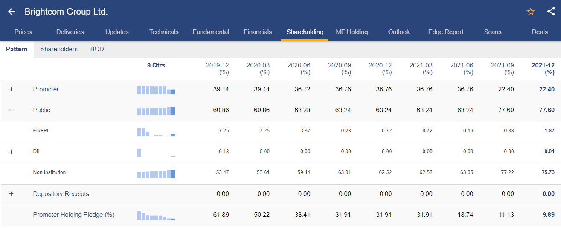Open the Deliveries tab
561x228 pixels.
pos(70,32)
